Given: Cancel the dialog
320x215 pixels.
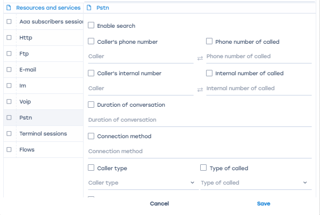Looking at the screenshot, I should [x=159, y=204].
